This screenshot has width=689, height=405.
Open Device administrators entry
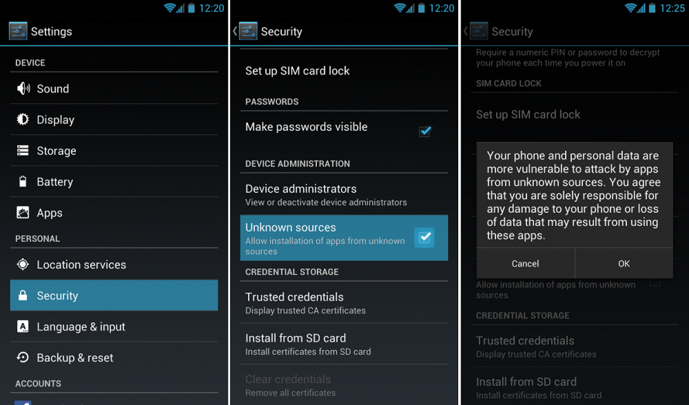(x=344, y=194)
